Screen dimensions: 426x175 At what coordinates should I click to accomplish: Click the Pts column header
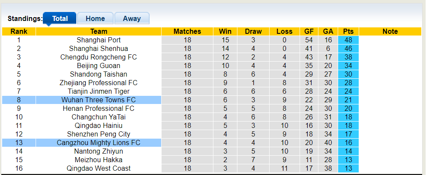pos(348,32)
